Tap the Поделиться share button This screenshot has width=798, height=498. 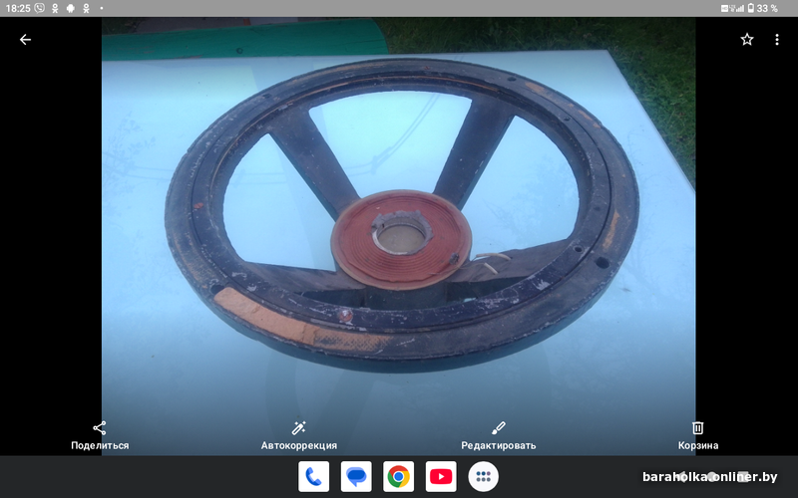pyautogui.click(x=100, y=436)
